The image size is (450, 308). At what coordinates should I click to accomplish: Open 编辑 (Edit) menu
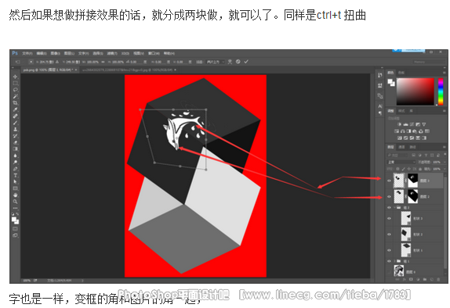(x=42, y=53)
